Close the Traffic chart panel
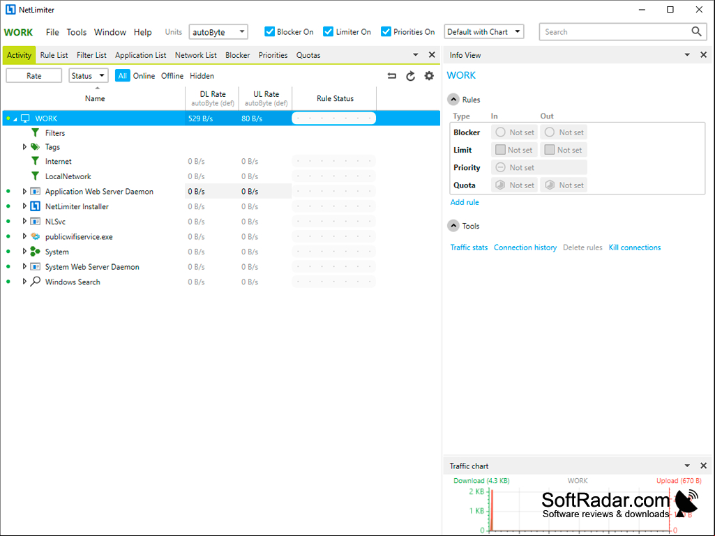The image size is (715, 536). pyautogui.click(x=704, y=466)
